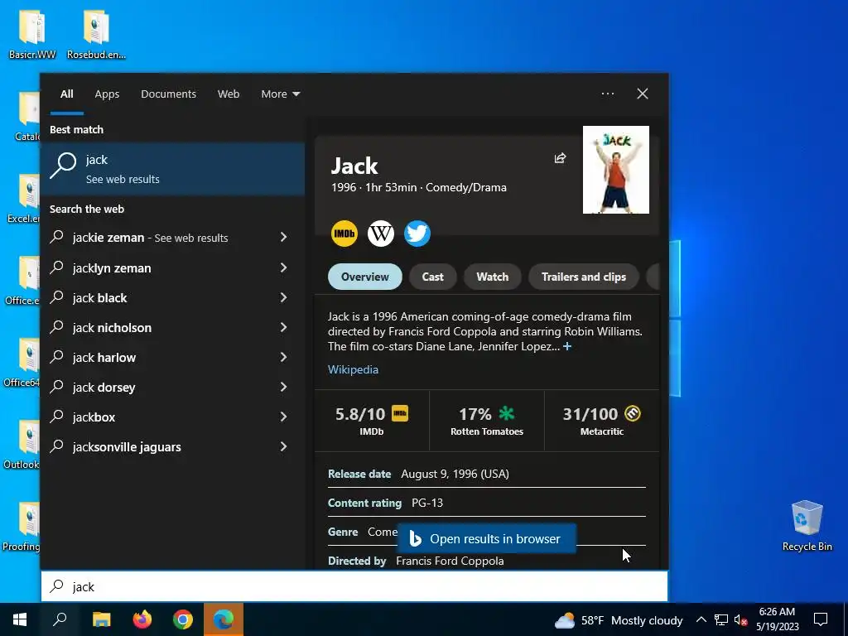Screen dimensions: 848x636
Task: Expand the jacksonville jaguars suggestion arrow
Action: (283, 446)
